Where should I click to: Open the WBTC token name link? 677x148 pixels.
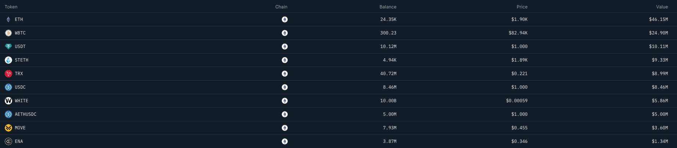coord(20,33)
